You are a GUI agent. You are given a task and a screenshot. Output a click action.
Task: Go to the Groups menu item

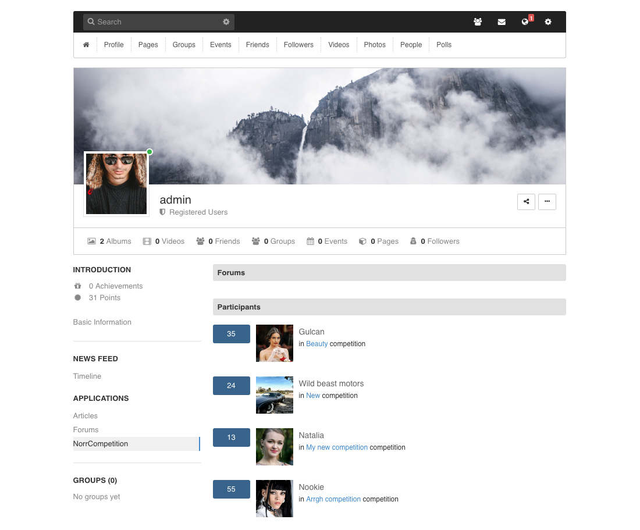click(184, 45)
